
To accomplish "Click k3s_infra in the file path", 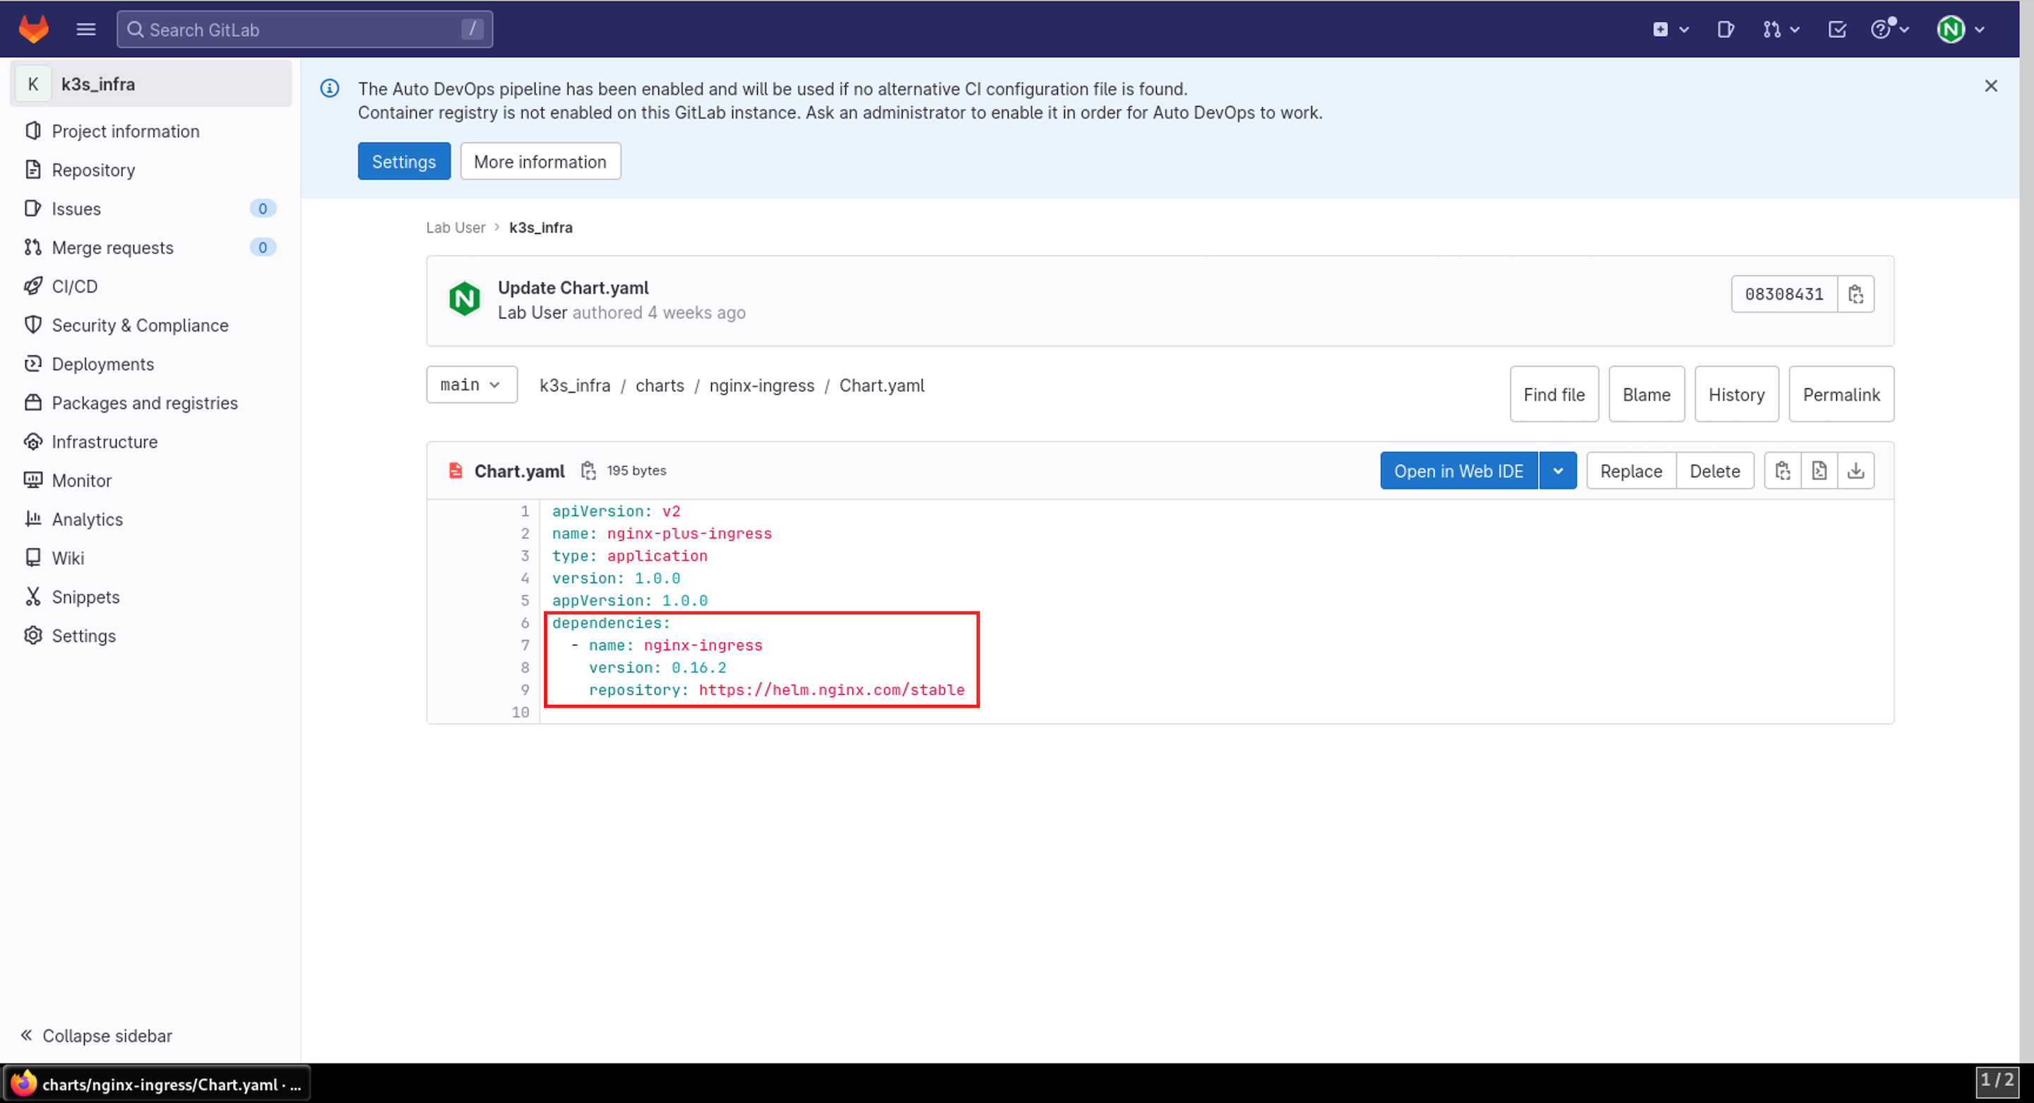I will coord(575,386).
